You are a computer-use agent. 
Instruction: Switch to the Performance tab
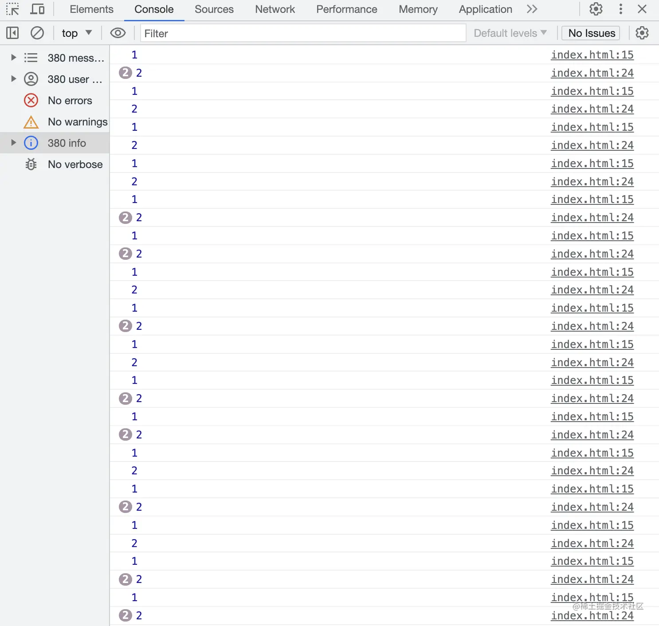point(346,9)
